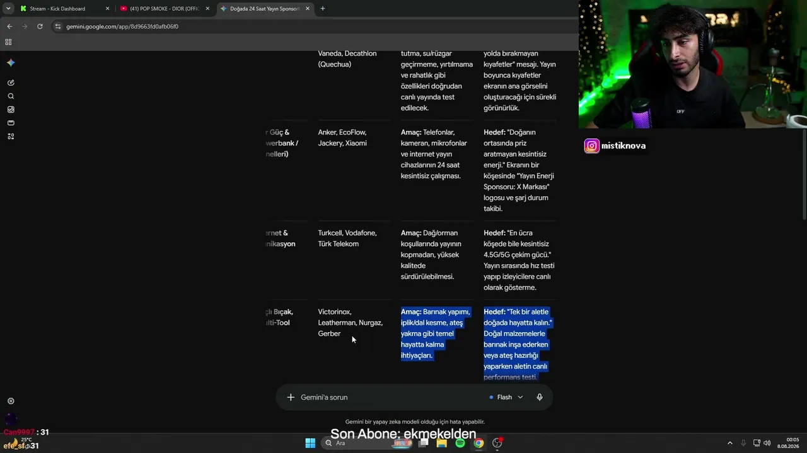Click the Gemini disclaimer text about hata yapabilir

pyautogui.click(x=415, y=422)
